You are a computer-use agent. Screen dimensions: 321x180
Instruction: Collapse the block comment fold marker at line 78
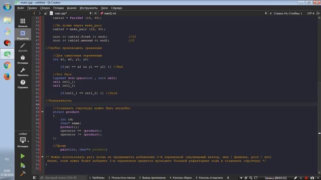click(x=42, y=157)
